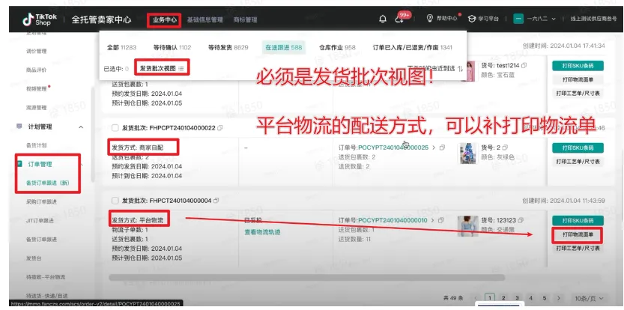
Task: Copy the 货号 2 item number
Action: (506, 148)
